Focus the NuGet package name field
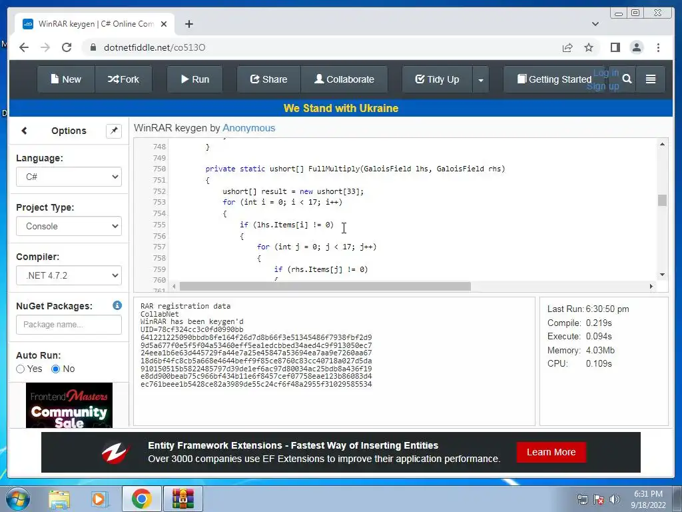Viewport: 682px width, 512px height. (x=69, y=325)
